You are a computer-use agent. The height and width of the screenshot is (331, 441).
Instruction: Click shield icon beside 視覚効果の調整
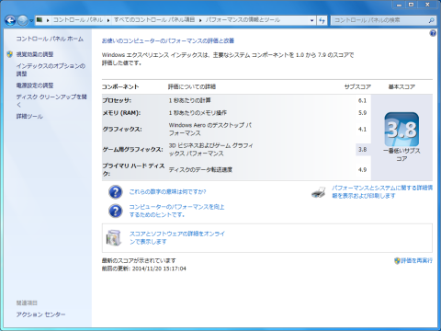[9, 54]
